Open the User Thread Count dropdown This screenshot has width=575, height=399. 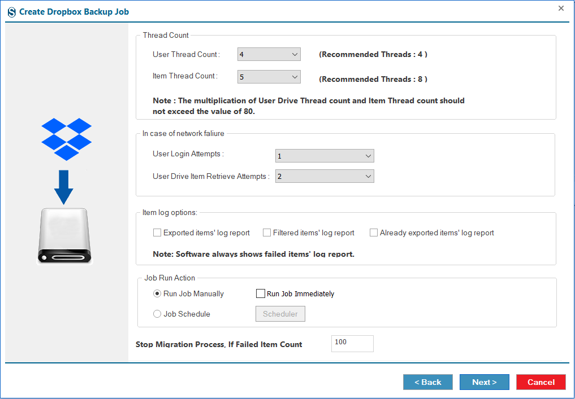tap(269, 55)
